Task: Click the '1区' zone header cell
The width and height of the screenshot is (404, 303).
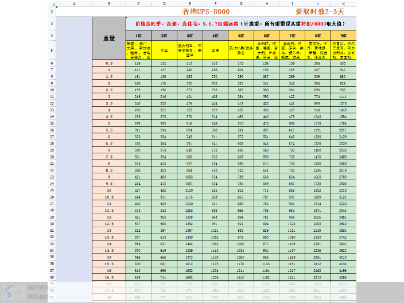Action: 138,36
